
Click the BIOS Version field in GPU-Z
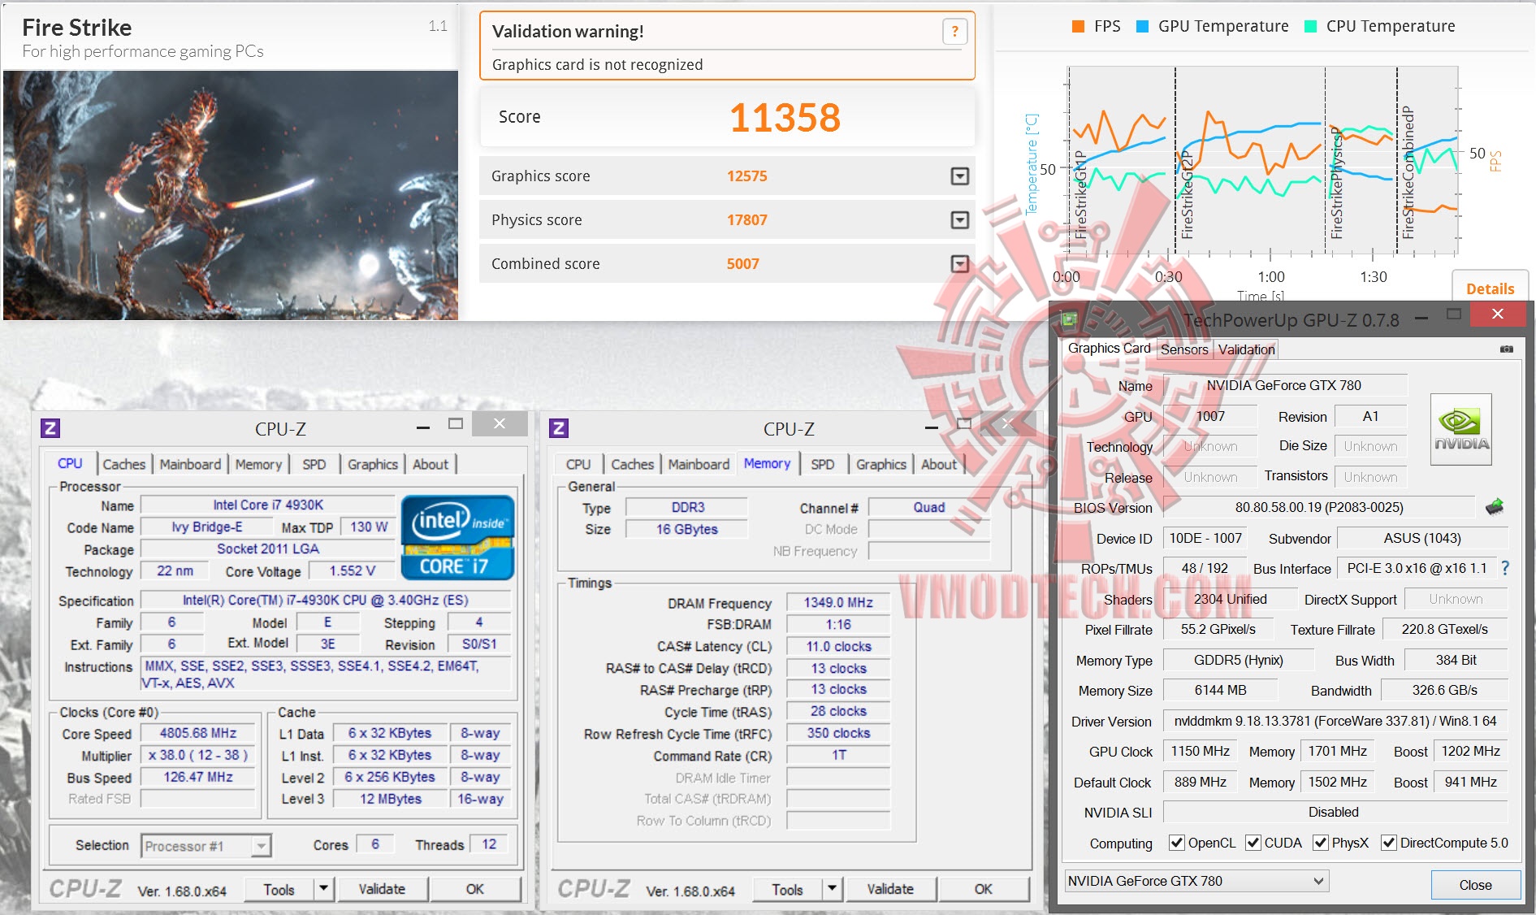[1319, 507]
